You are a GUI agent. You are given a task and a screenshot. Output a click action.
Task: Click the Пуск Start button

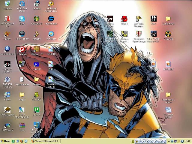point(5,141)
